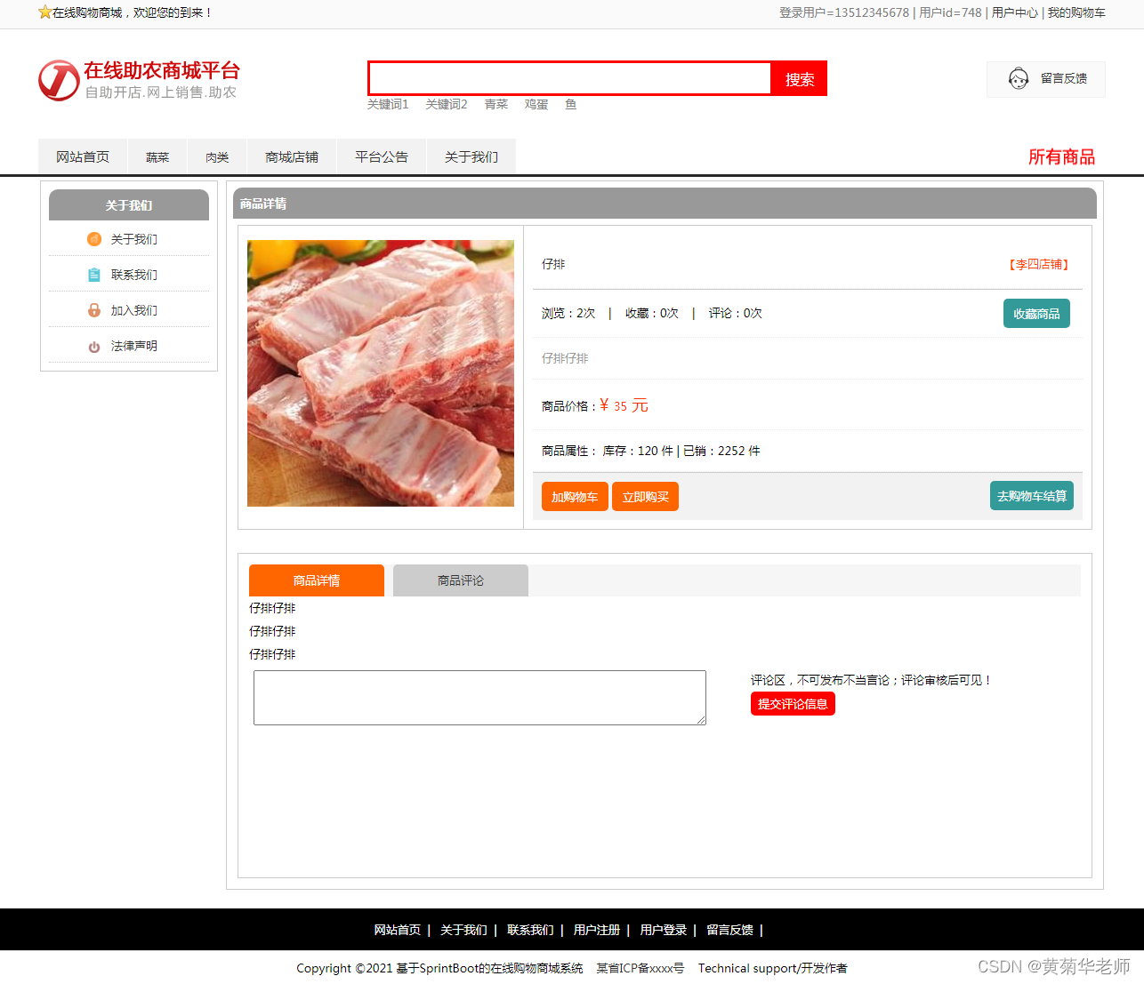Select the 肉类 navigation menu item
1144x984 pixels.
tap(216, 156)
